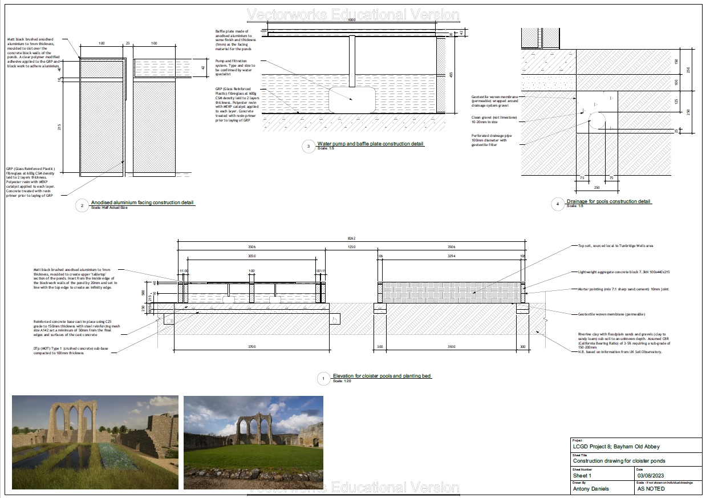Screen dimensions: 706x498
Task: Select the 'Pump and filtration system' annotation
Action: pos(236,67)
